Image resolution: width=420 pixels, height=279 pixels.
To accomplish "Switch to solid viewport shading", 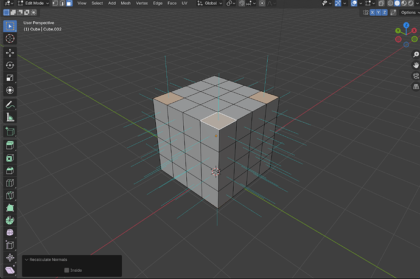I will 397,3.
